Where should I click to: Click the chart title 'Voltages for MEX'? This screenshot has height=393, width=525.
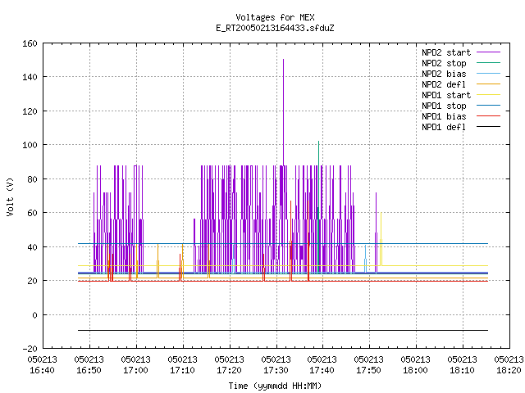pos(275,17)
